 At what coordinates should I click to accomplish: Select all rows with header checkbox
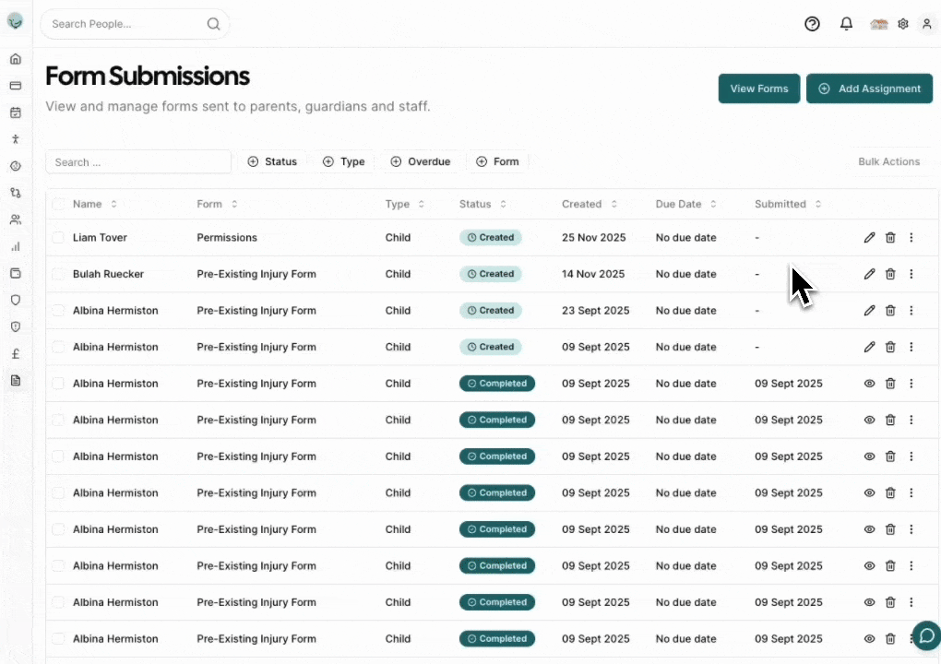[58, 204]
